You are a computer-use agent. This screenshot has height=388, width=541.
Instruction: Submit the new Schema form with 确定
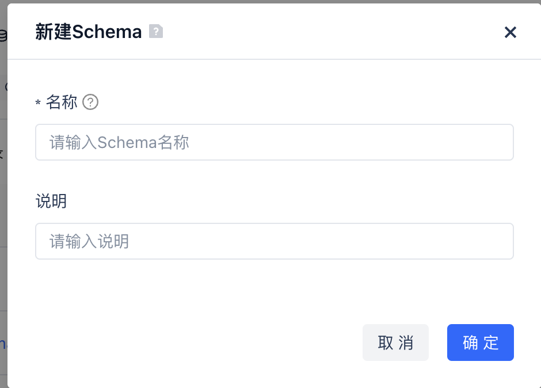pos(480,343)
